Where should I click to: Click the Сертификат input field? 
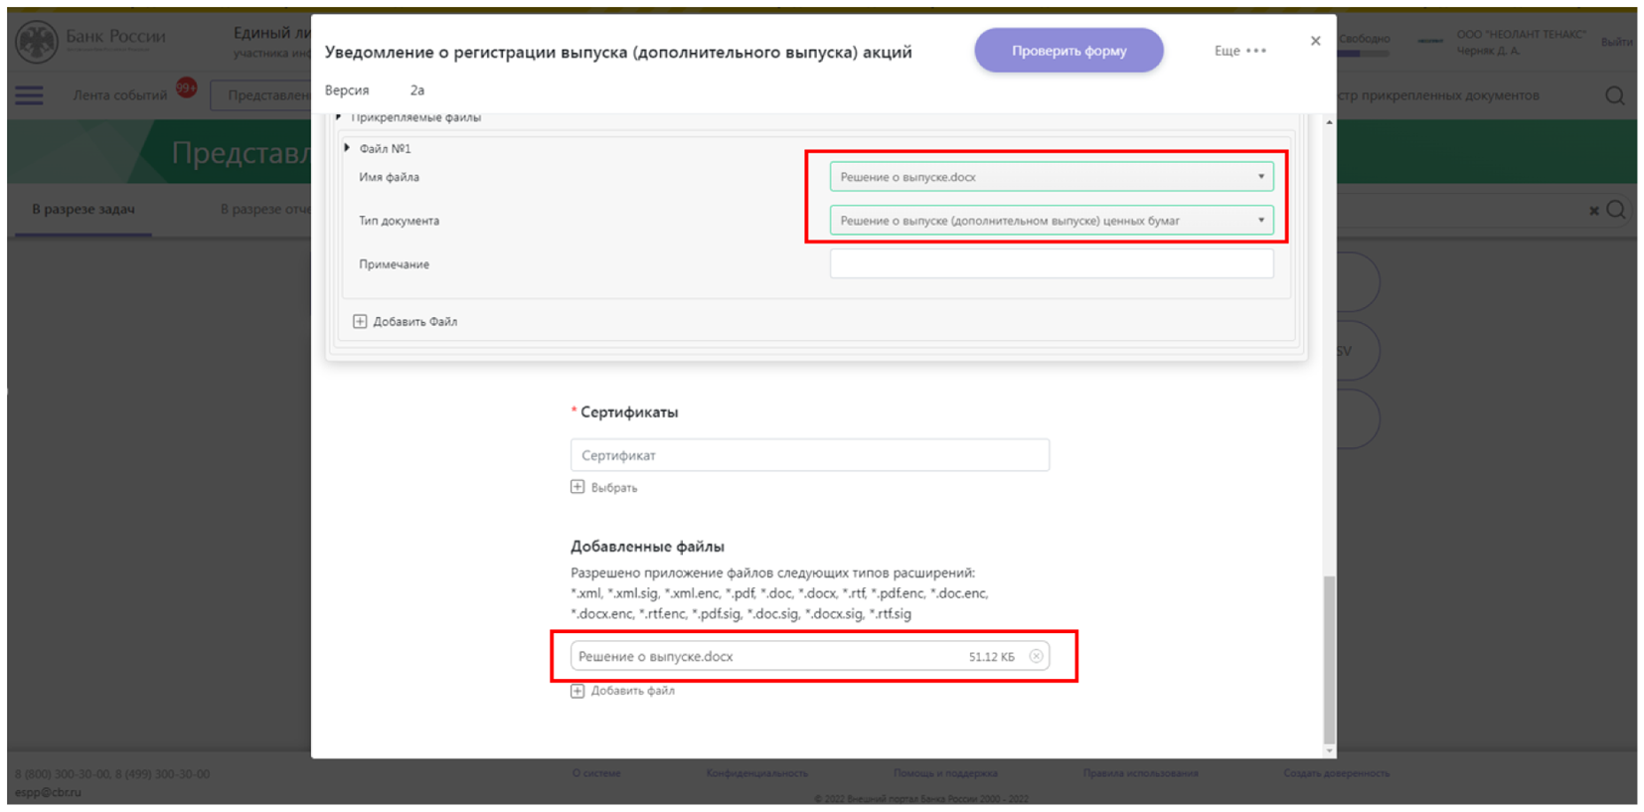[809, 455]
